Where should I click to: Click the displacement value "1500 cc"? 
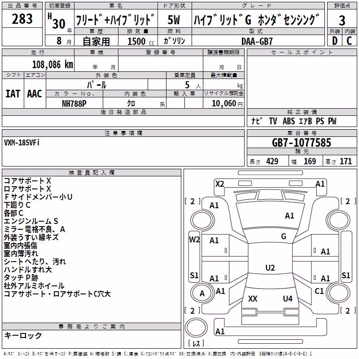coord(141,41)
